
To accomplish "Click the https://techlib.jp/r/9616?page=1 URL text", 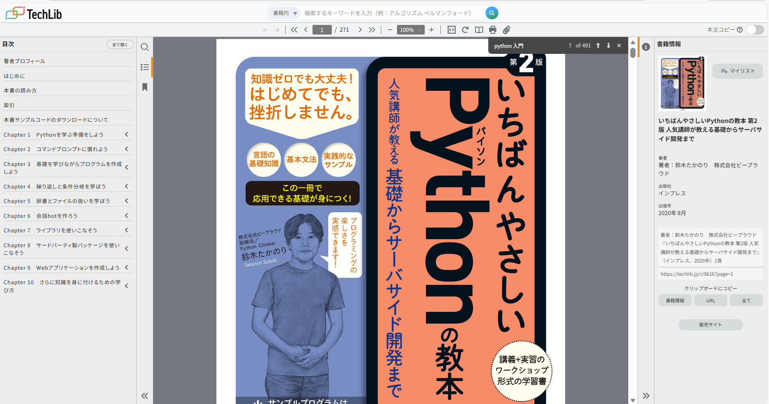I will coord(697,274).
